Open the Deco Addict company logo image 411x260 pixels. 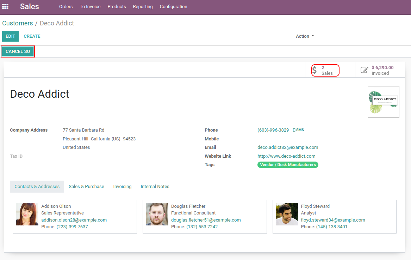pos(383,102)
